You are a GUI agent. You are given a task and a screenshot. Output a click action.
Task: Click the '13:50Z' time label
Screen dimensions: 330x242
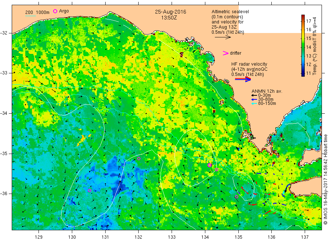(x=169, y=18)
